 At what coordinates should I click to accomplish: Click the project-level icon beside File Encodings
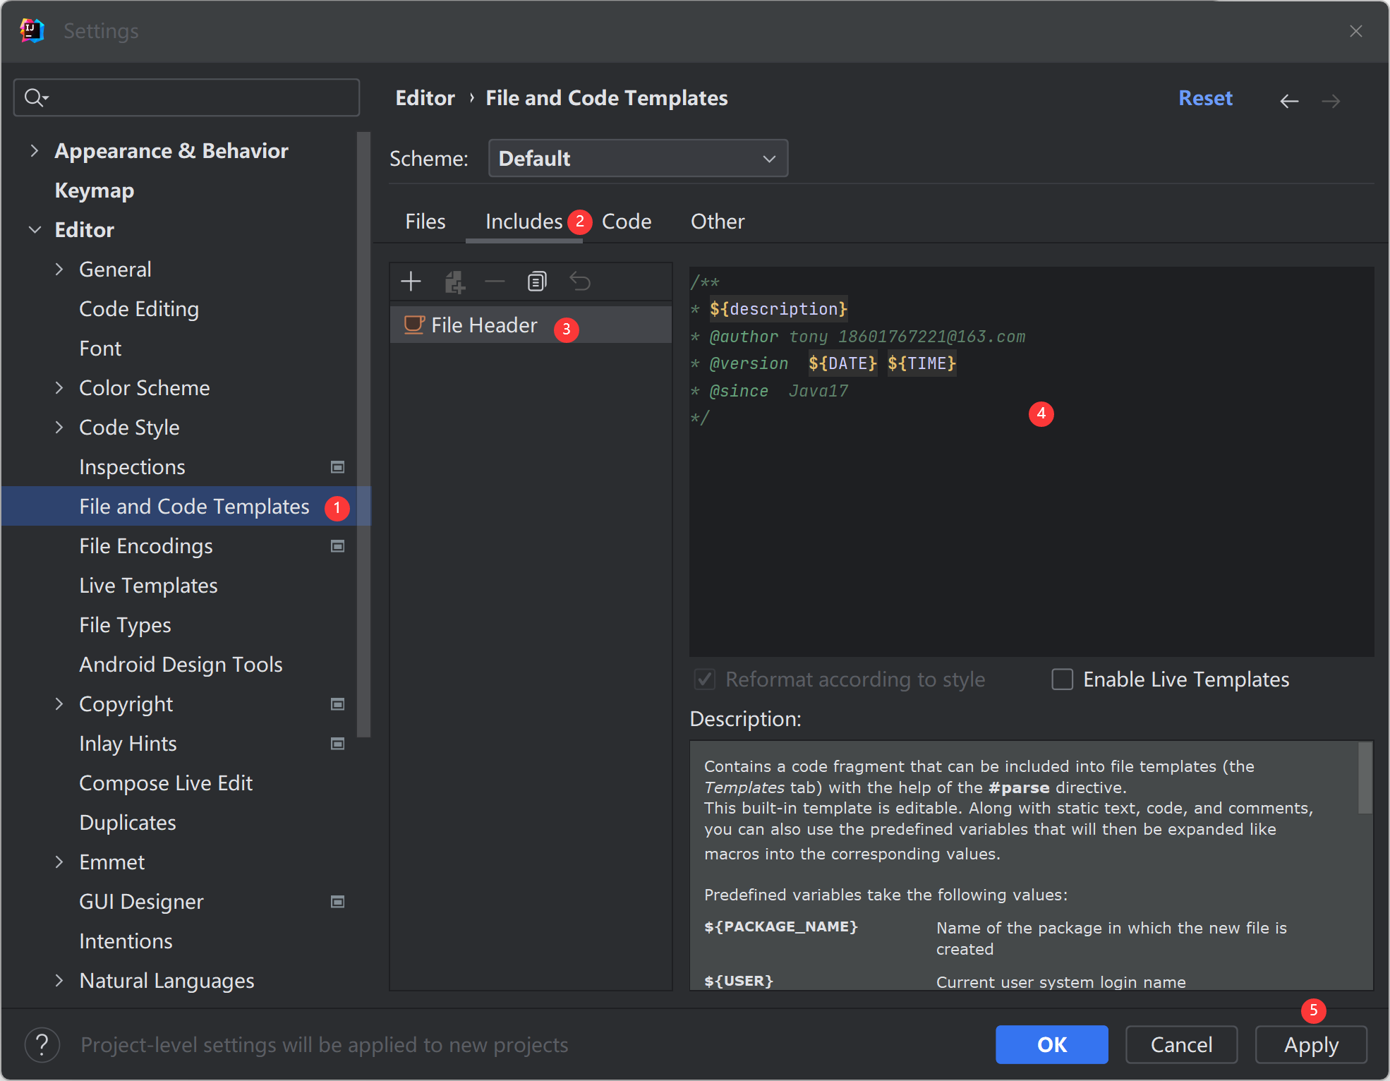(x=338, y=546)
